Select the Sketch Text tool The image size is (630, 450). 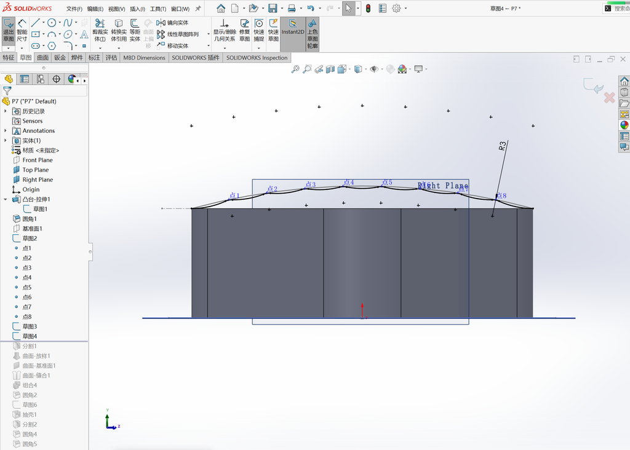pos(84,34)
